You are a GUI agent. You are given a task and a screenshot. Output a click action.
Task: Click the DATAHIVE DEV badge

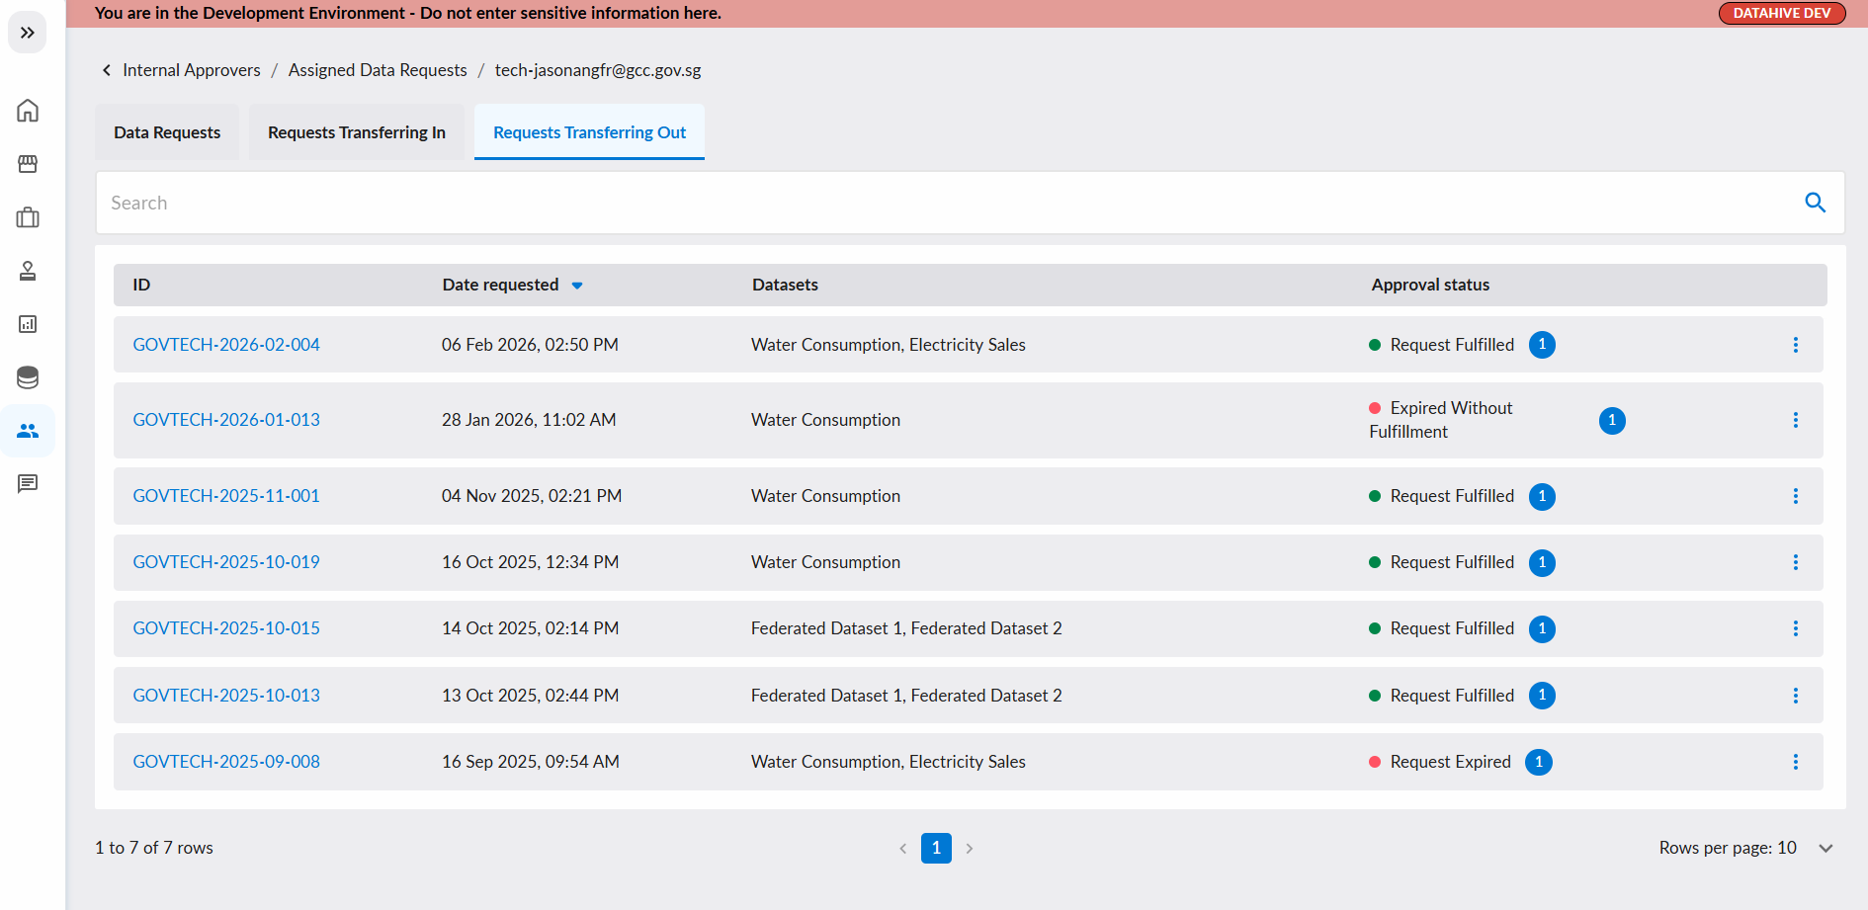(x=1782, y=13)
